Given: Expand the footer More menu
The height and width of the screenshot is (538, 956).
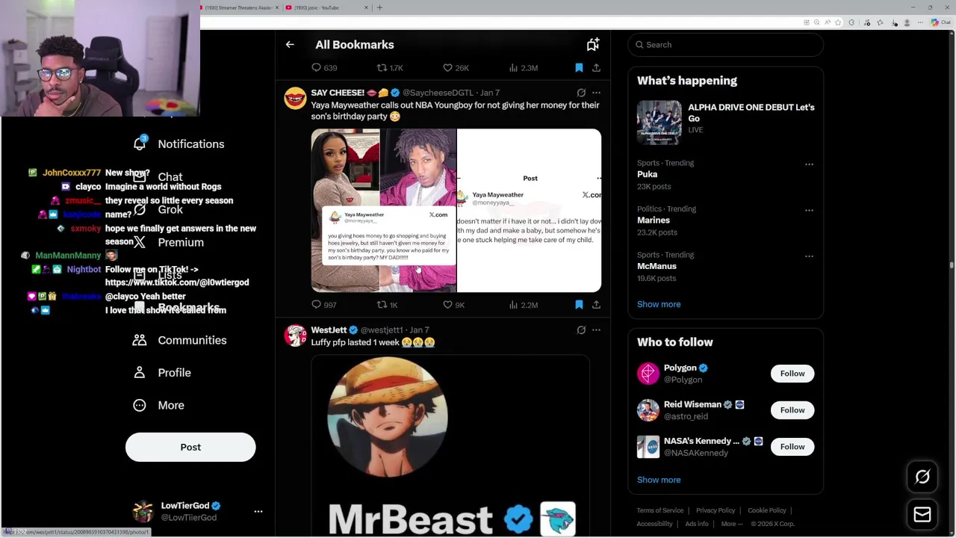Looking at the screenshot, I should [732, 524].
